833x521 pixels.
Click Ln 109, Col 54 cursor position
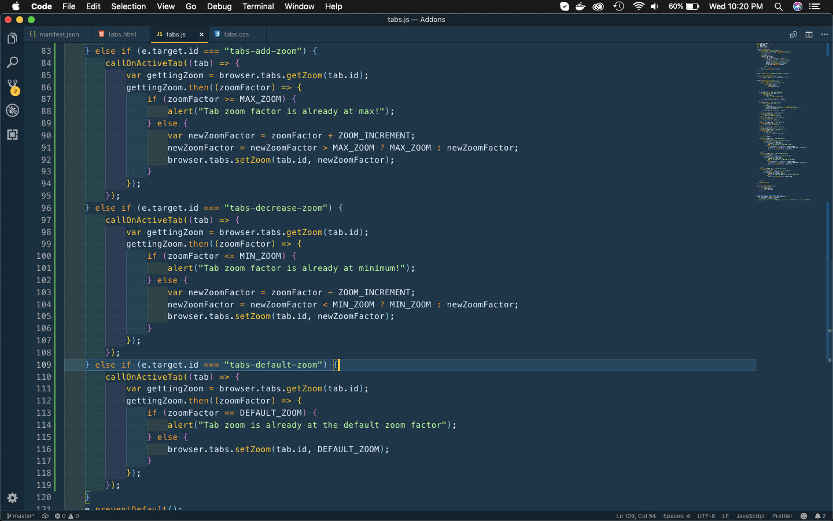[636, 516]
